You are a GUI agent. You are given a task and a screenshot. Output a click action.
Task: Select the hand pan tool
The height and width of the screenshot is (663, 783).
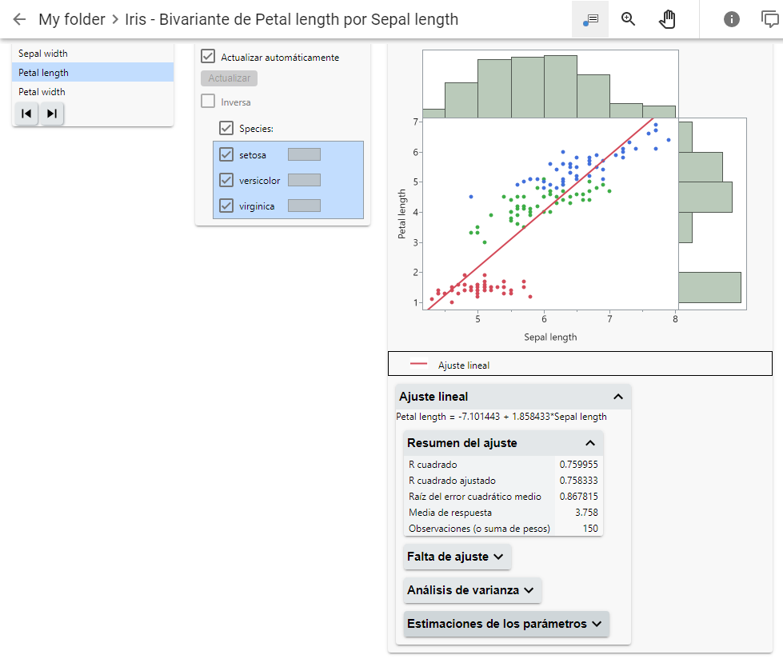coord(667,19)
